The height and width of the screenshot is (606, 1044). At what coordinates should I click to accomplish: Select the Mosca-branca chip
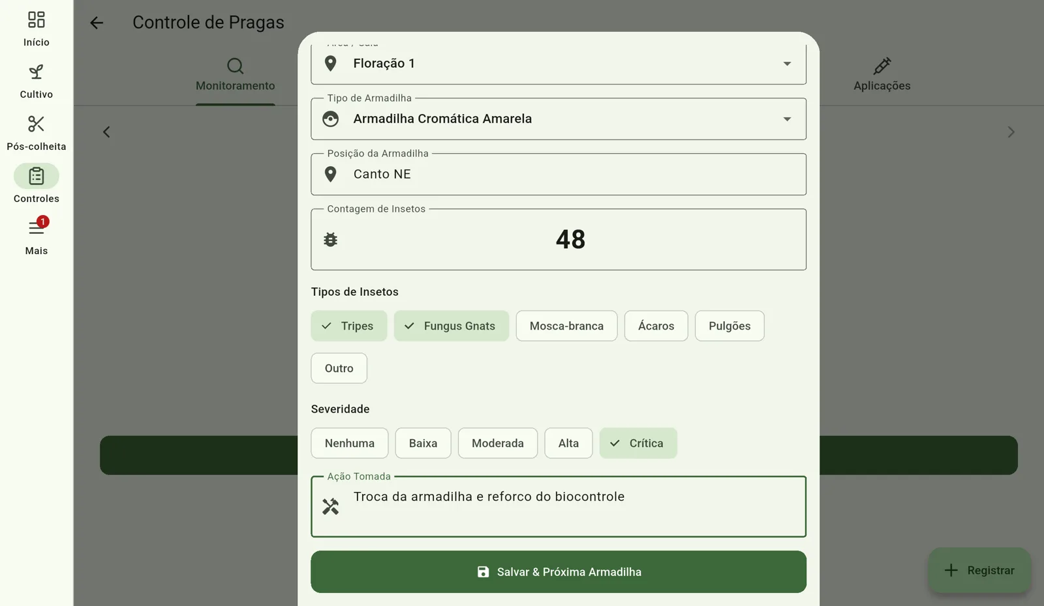coord(566,326)
